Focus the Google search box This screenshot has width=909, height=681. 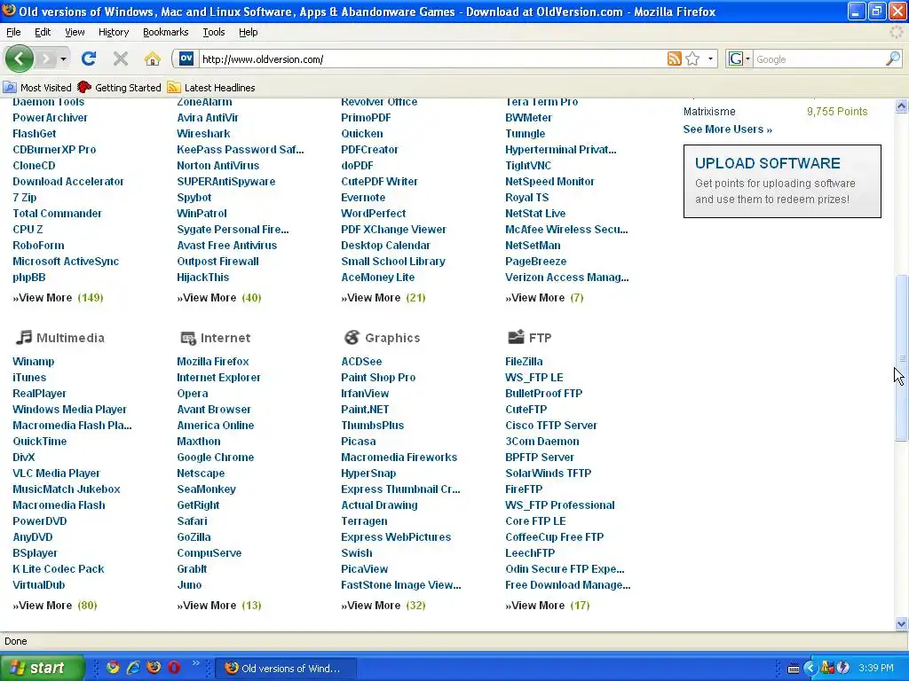coord(818,59)
